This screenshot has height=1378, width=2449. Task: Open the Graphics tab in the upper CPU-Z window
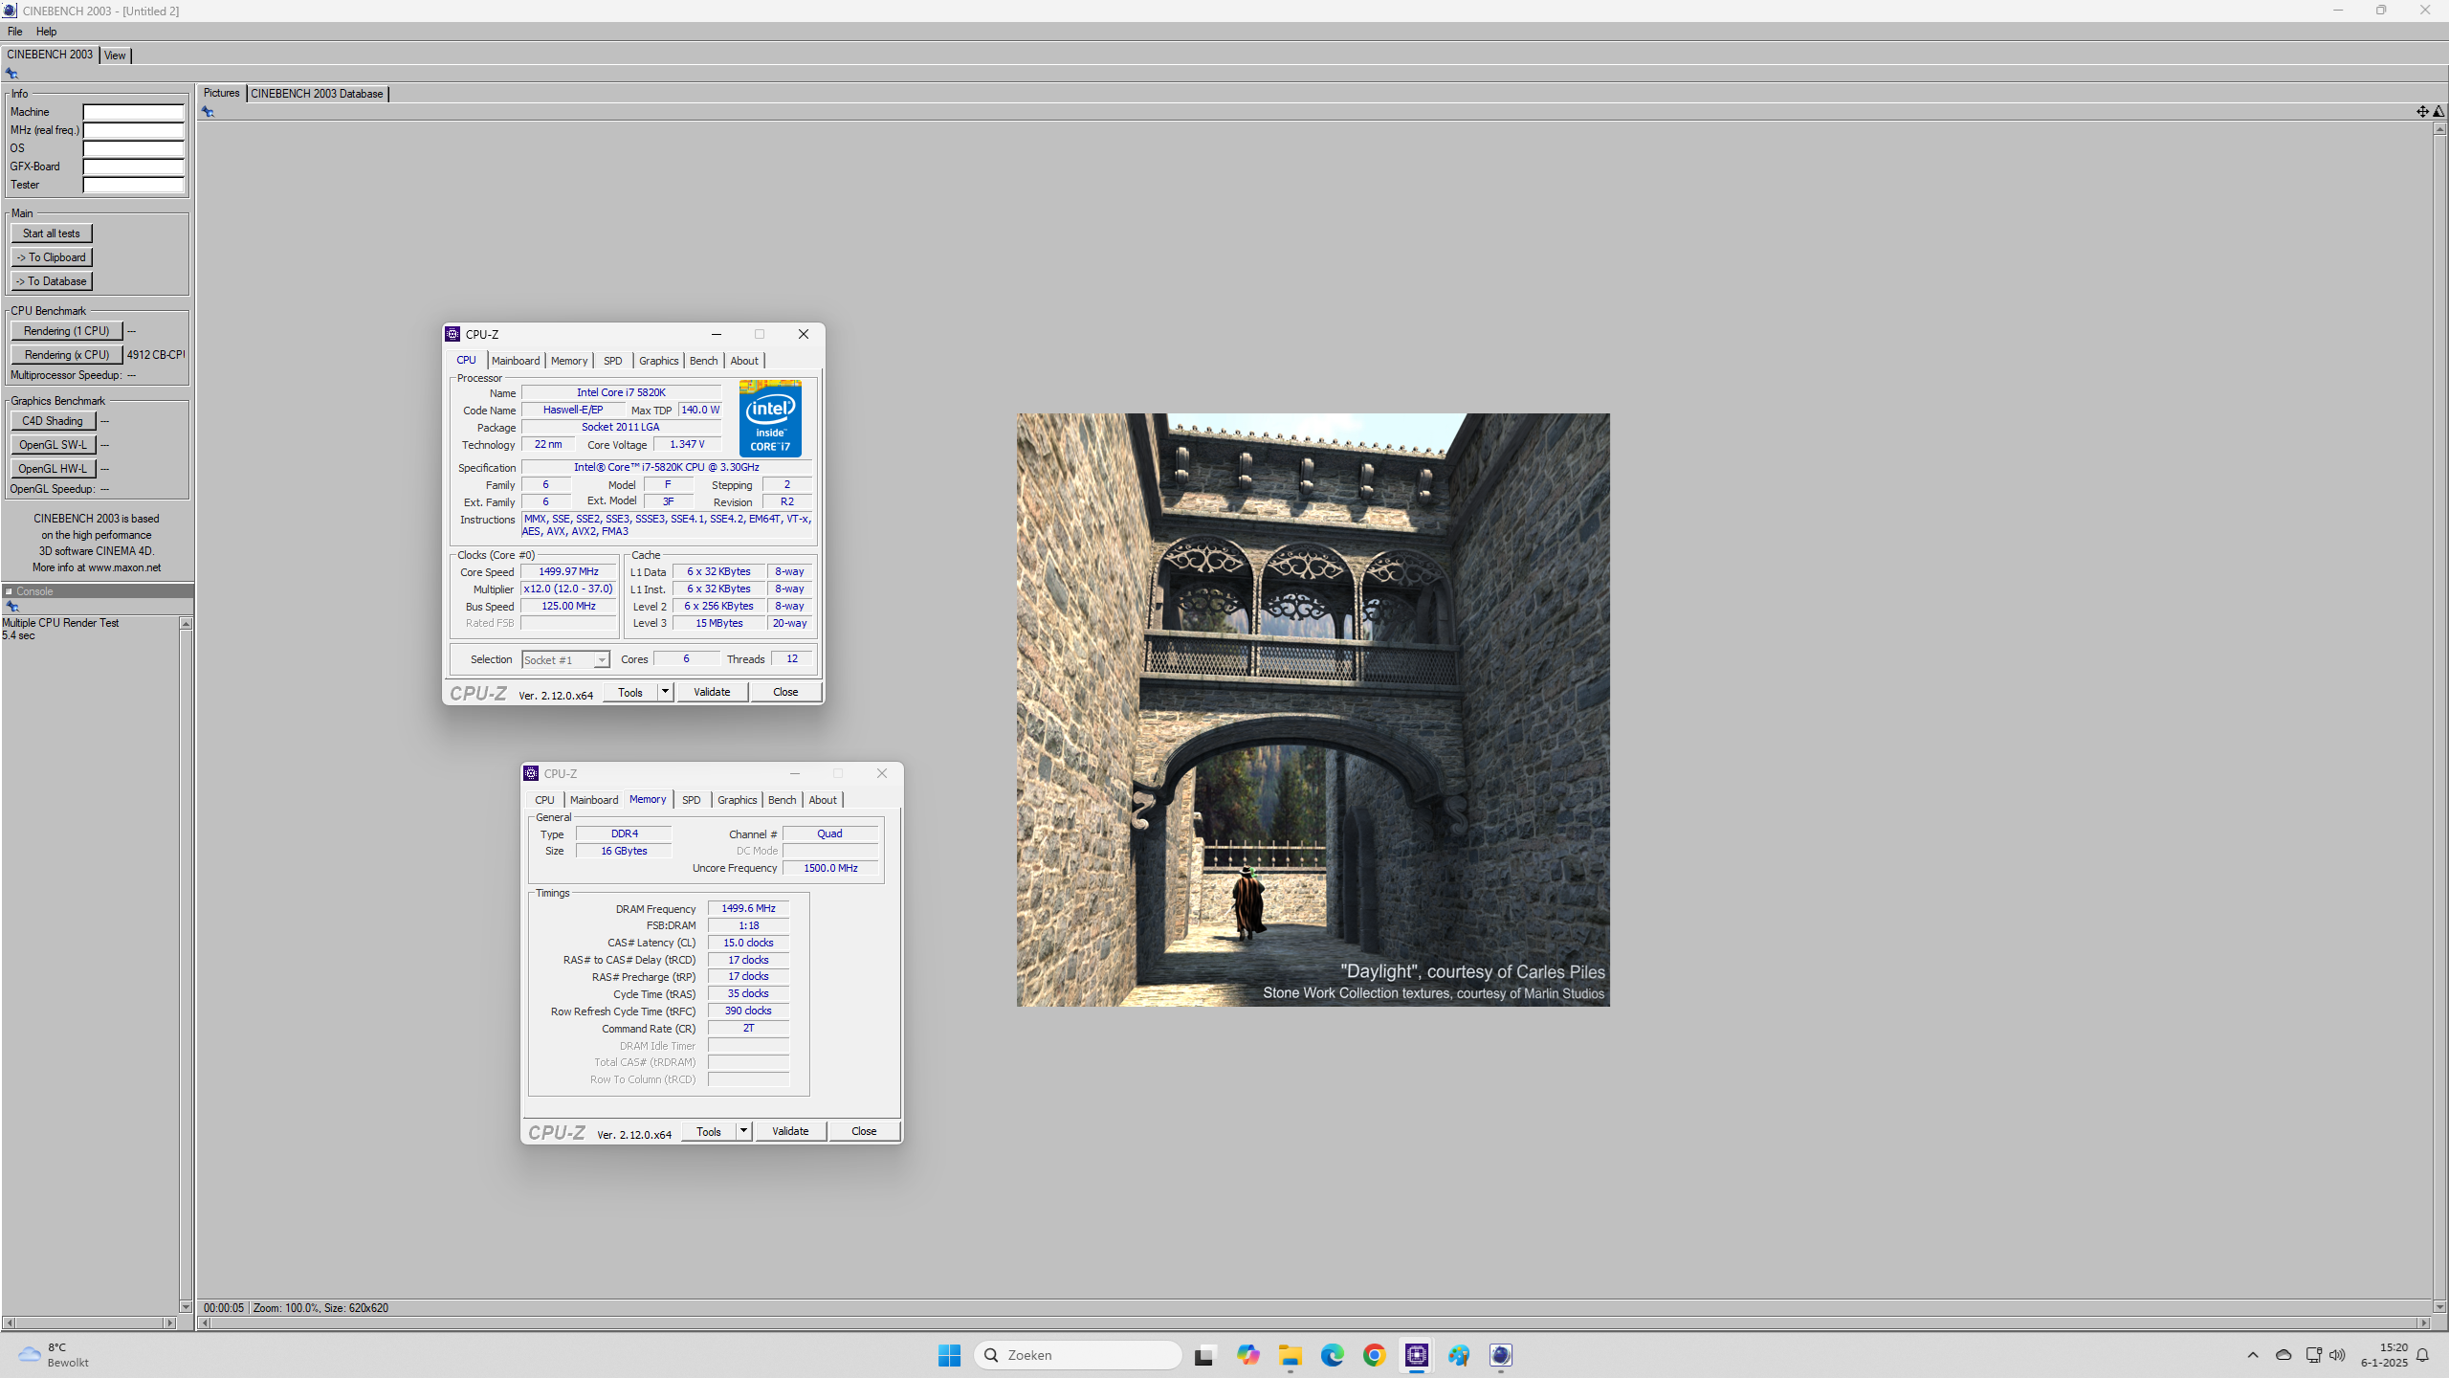[x=659, y=361]
